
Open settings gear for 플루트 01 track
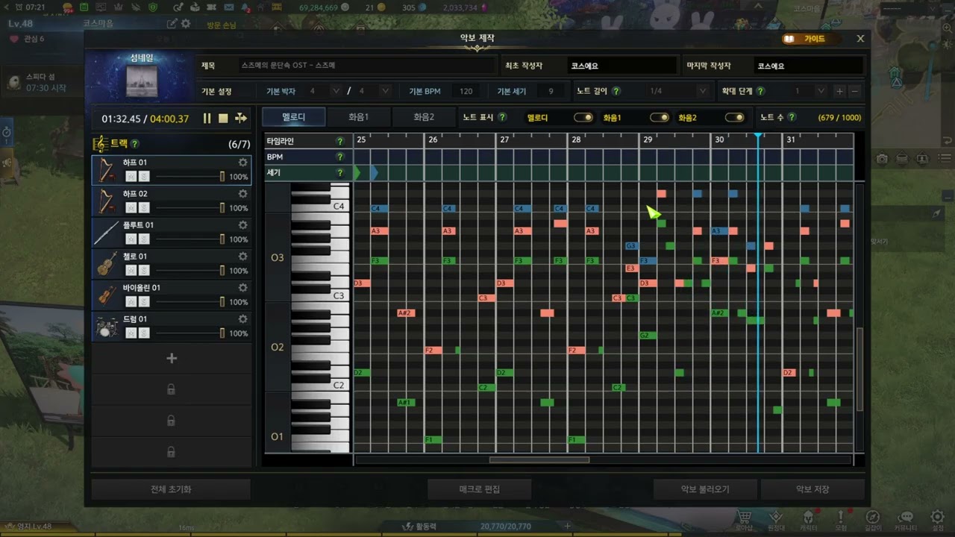point(242,225)
